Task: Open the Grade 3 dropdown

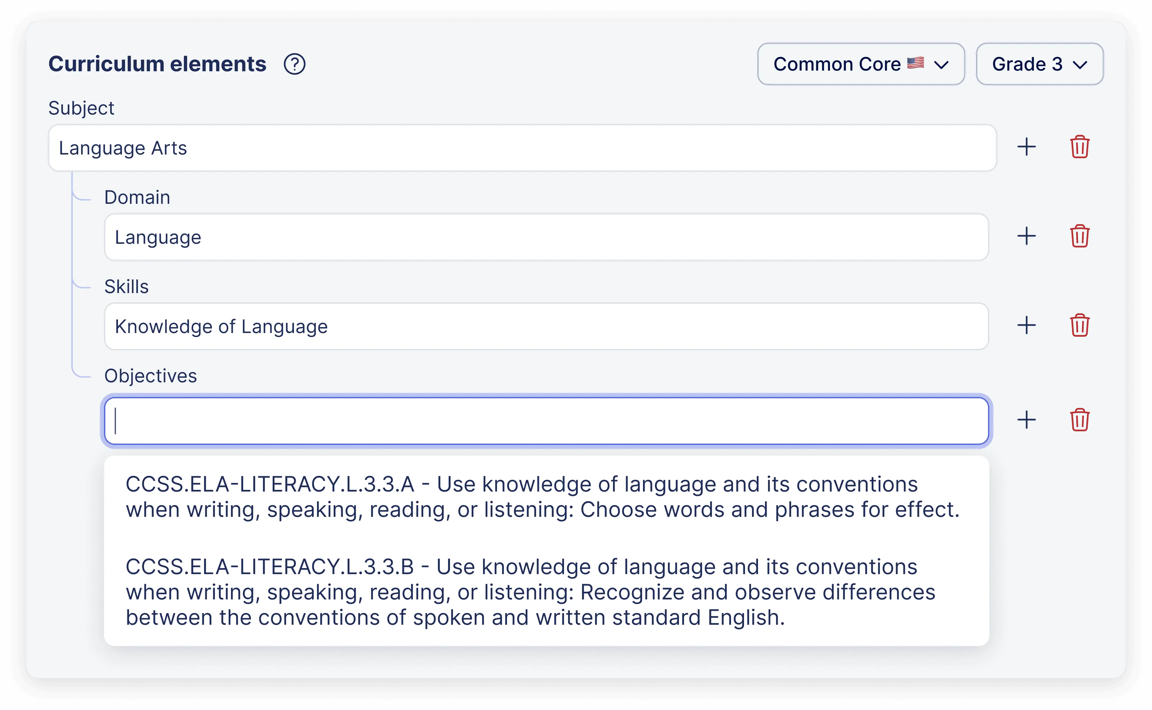Action: pos(1039,64)
